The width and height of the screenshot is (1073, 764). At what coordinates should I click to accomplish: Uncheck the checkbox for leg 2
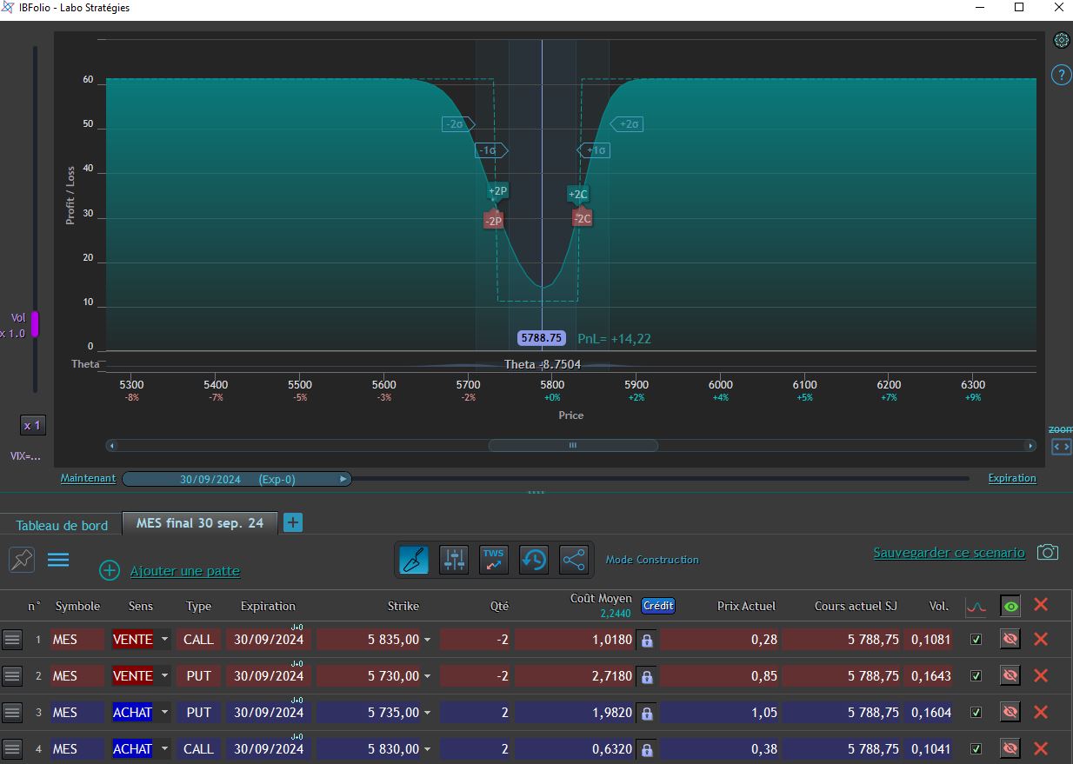click(976, 676)
